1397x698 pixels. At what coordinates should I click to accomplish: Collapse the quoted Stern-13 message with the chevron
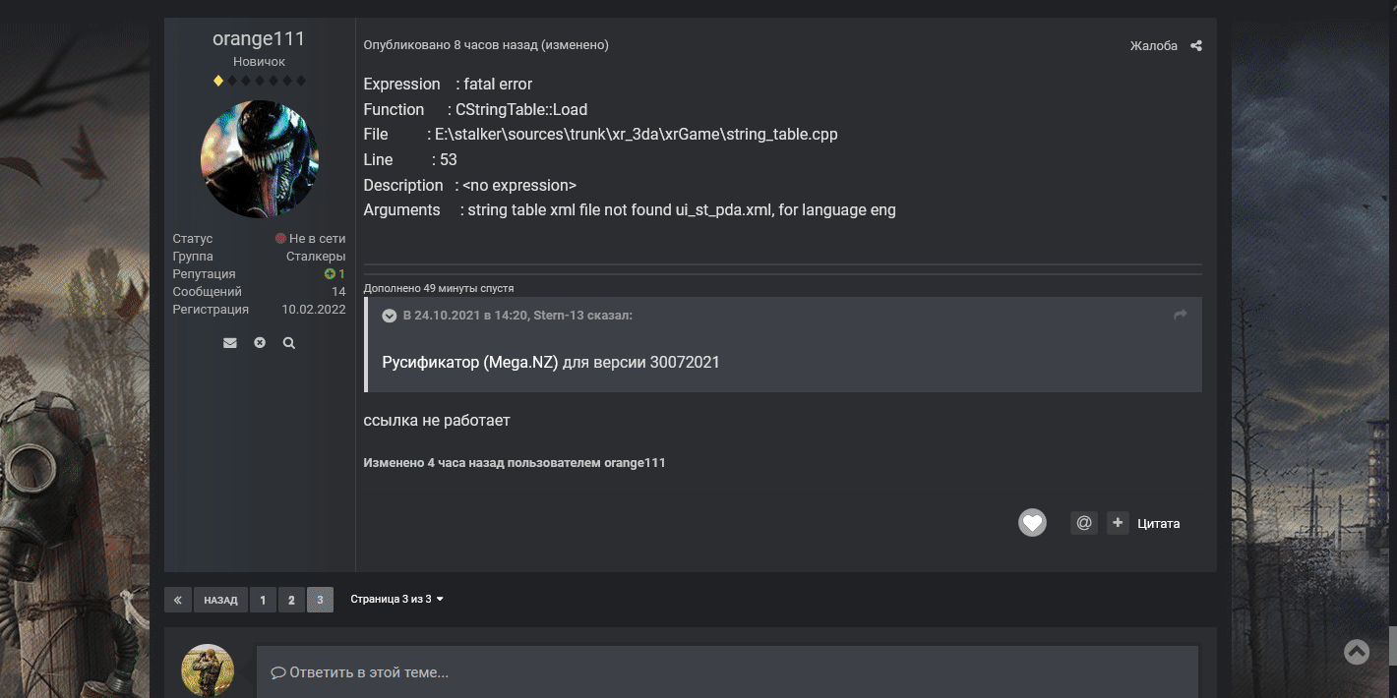click(x=389, y=315)
